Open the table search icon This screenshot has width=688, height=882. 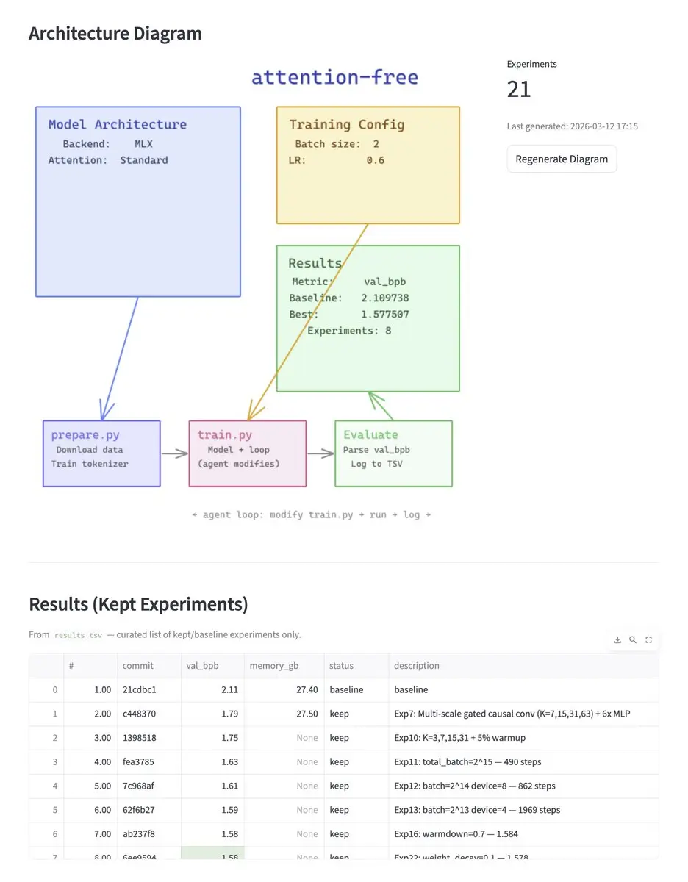(633, 640)
